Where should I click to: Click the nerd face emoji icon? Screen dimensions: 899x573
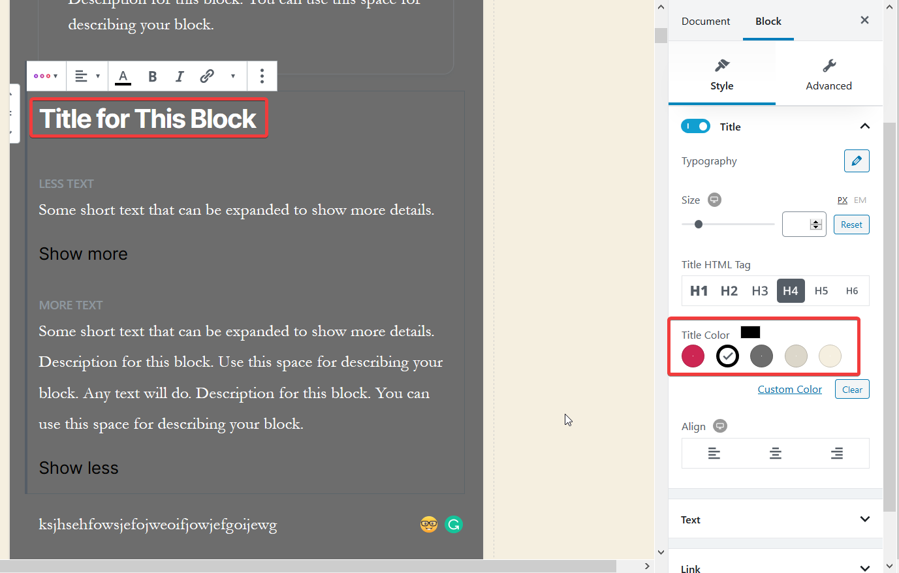[429, 524]
